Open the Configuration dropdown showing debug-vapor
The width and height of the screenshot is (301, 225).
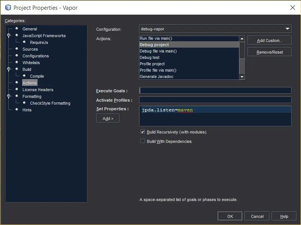(x=215, y=29)
